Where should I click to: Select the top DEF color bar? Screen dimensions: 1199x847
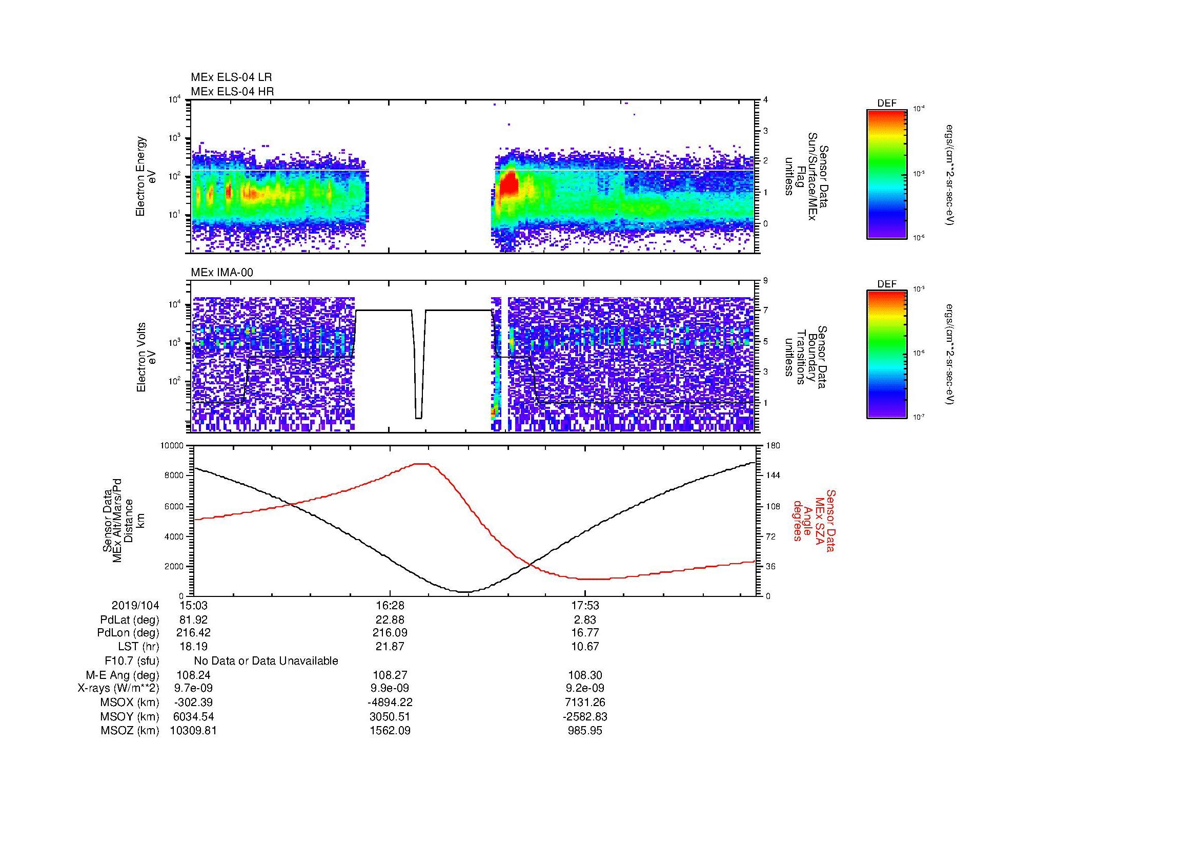pyautogui.click(x=886, y=174)
